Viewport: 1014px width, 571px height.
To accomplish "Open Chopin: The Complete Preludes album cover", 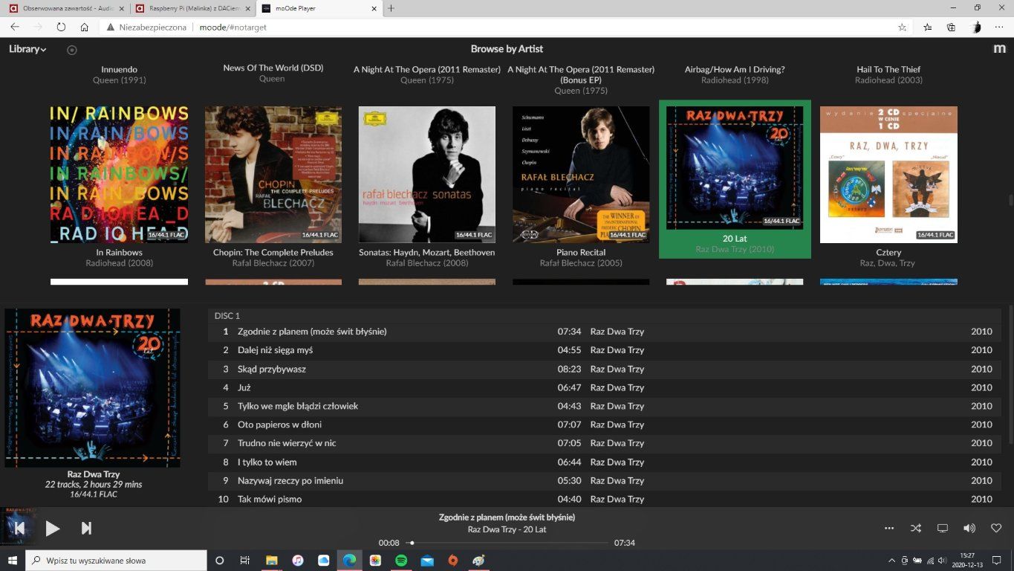I will tap(273, 175).
